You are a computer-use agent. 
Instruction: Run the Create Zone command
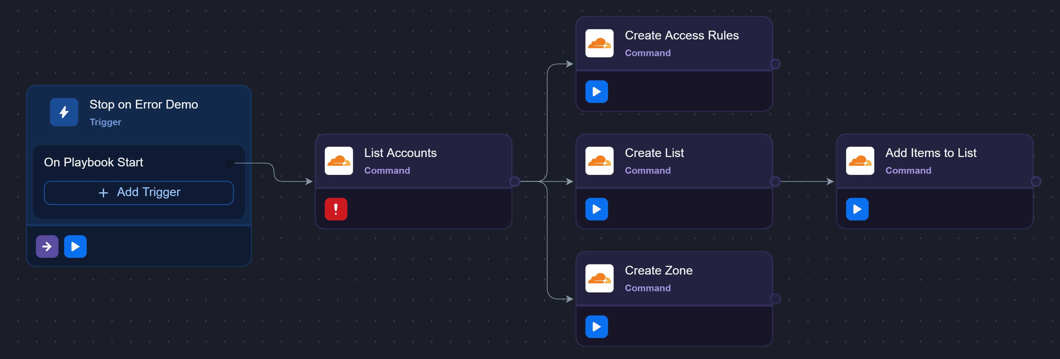coord(596,327)
